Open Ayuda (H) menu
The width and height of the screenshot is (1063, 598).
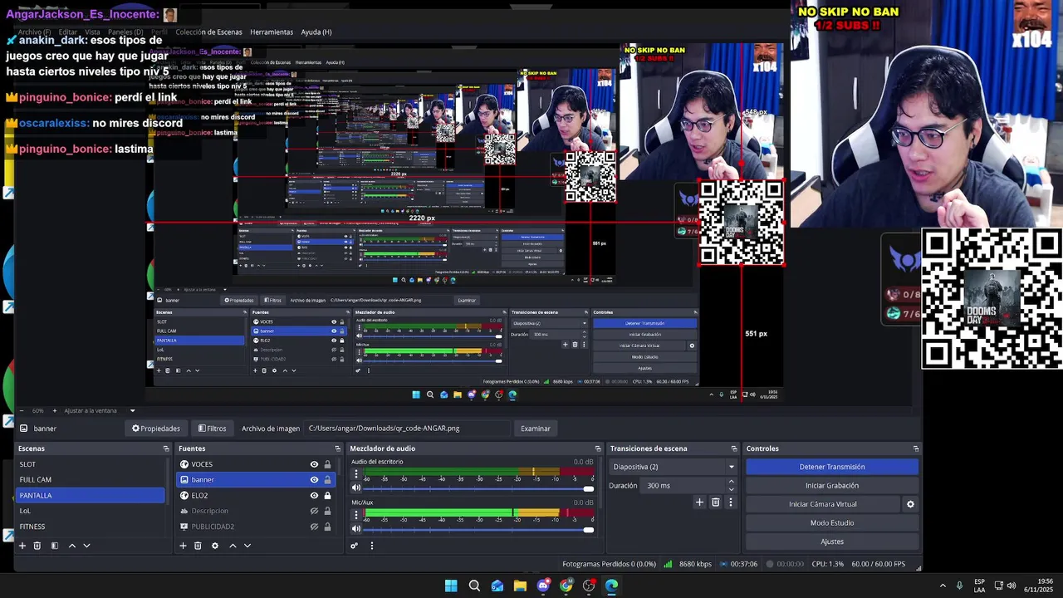pyautogui.click(x=316, y=32)
